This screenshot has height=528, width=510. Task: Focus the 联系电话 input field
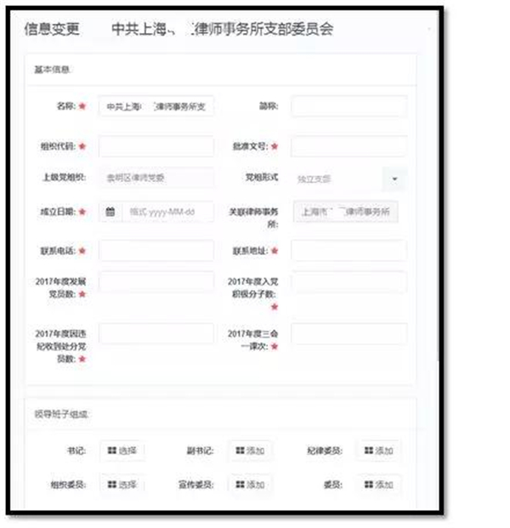[x=156, y=251]
